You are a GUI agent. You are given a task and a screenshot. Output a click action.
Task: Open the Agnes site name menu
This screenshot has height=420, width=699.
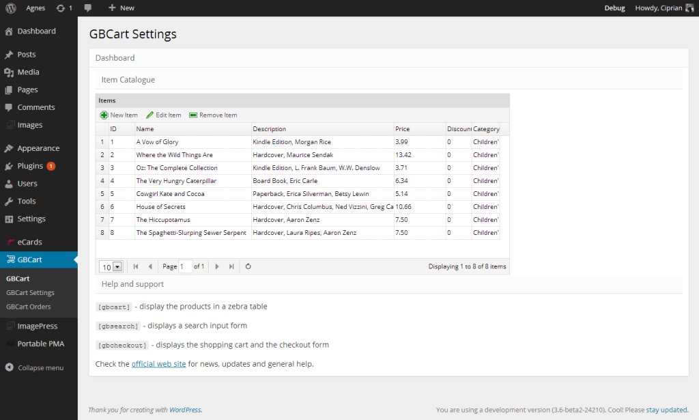point(35,8)
